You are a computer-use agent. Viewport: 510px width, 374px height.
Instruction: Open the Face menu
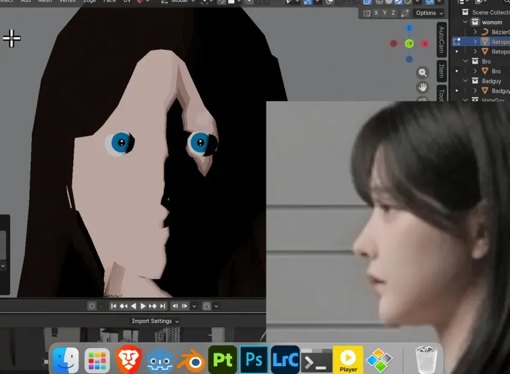point(109,1)
